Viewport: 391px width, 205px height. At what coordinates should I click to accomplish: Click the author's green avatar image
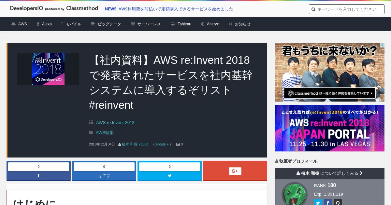click(x=295, y=195)
